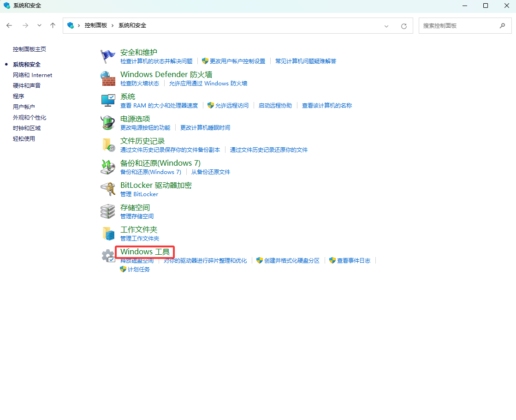Open the 文件历史记录 heading
The image size is (516, 420).
tap(142, 141)
